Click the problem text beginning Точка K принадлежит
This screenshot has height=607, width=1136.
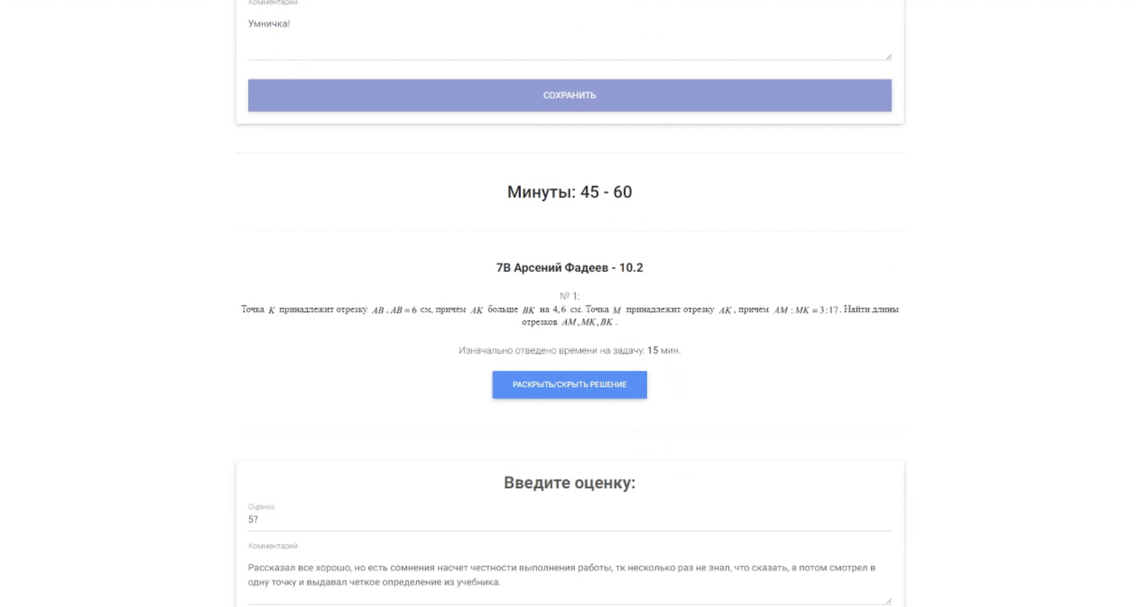click(569, 316)
